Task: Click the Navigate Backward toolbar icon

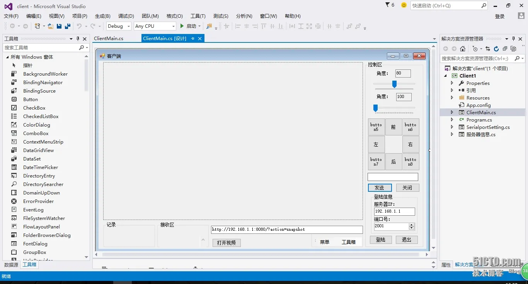Action: click(x=12, y=26)
